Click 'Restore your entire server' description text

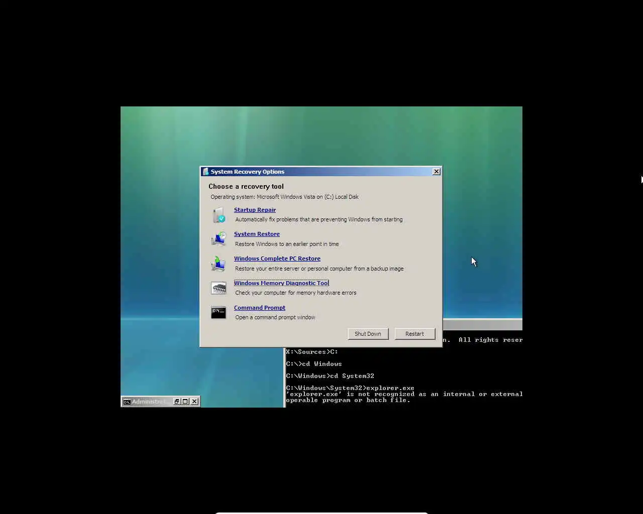(x=319, y=269)
